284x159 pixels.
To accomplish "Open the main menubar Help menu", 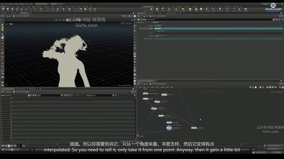I will coord(31,4).
